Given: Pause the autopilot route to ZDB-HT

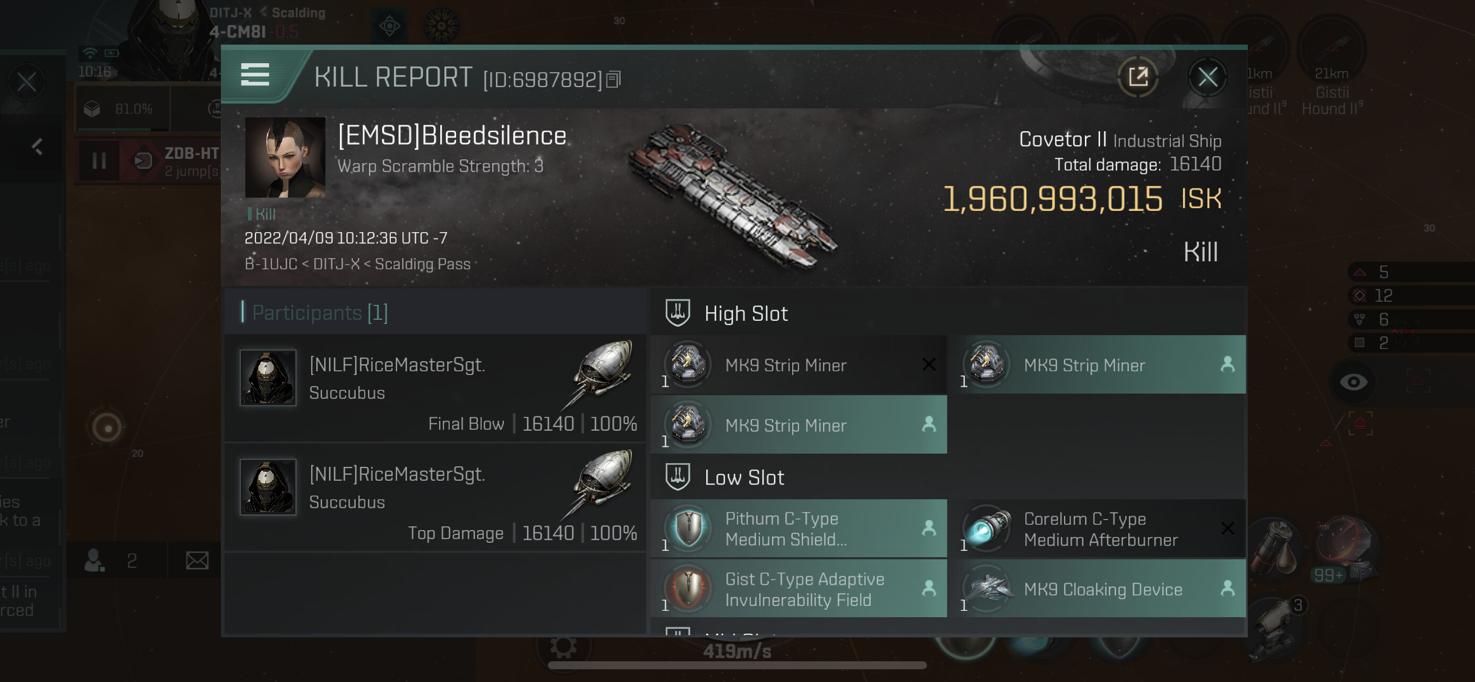Looking at the screenshot, I should (99, 161).
